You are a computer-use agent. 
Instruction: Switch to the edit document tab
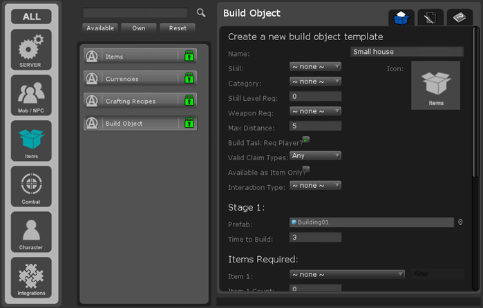[430, 18]
